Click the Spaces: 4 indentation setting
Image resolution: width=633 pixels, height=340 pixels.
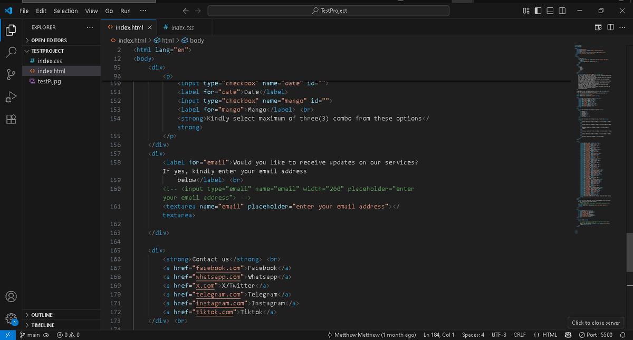pos(473,335)
